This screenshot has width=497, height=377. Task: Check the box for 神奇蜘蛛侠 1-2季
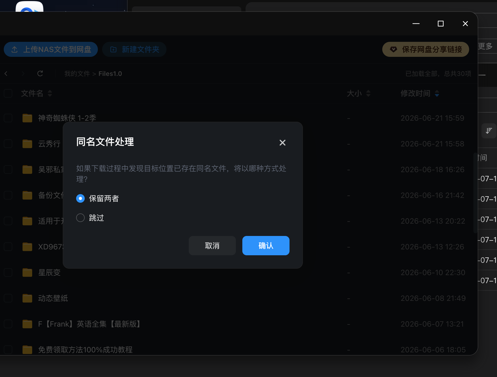pyautogui.click(x=8, y=118)
